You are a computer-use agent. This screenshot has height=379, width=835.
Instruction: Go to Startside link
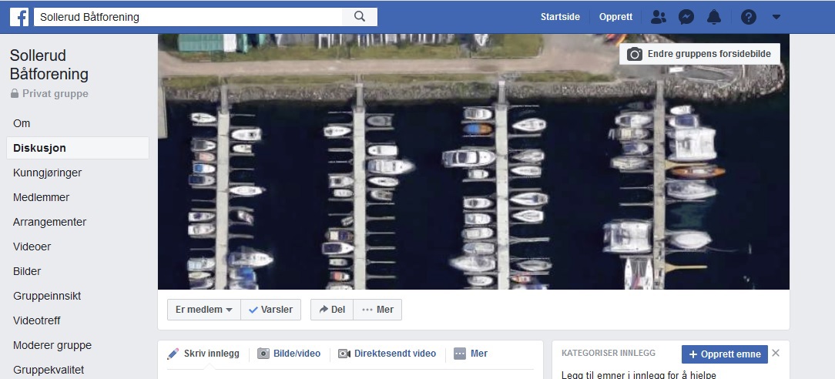[560, 17]
